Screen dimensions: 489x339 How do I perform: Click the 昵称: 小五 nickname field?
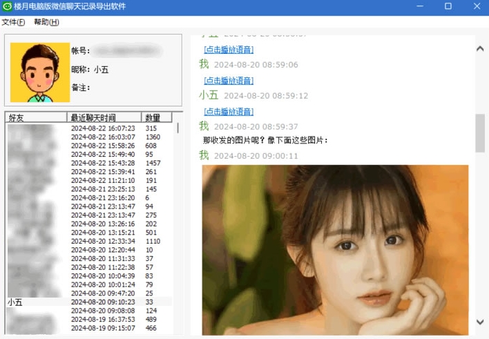(x=90, y=70)
